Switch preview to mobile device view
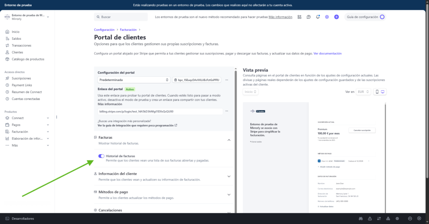The width and height of the screenshot is (429, 224). pos(377,92)
